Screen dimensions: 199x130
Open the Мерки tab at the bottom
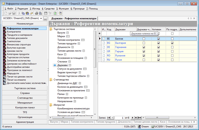[x=64, y=122]
